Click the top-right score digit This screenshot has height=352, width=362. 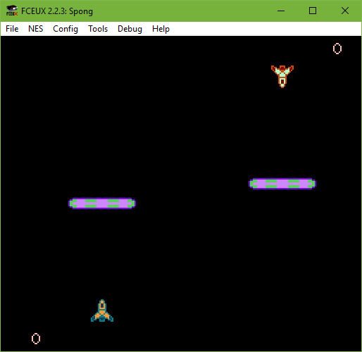[x=337, y=49]
